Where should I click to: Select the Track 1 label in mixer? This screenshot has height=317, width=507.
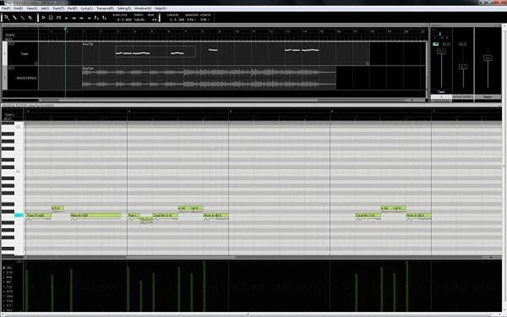[x=441, y=97]
